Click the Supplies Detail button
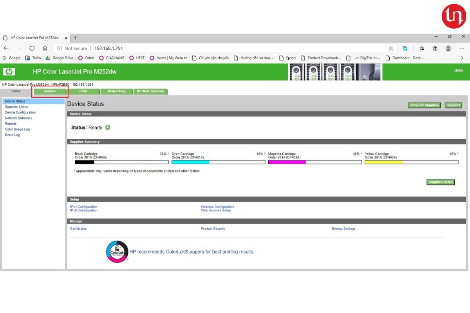The height and width of the screenshot is (313, 470). pos(441,182)
